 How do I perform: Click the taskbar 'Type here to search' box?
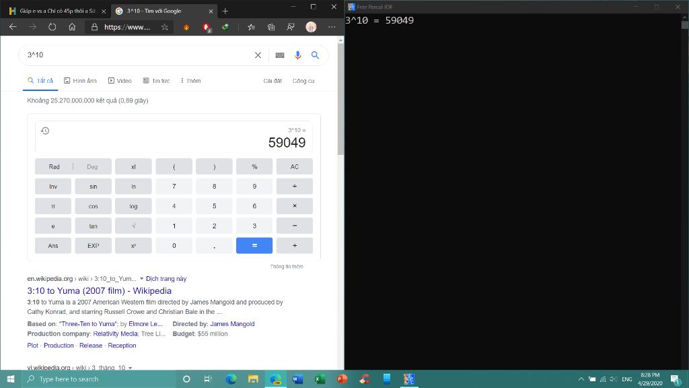point(99,379)
